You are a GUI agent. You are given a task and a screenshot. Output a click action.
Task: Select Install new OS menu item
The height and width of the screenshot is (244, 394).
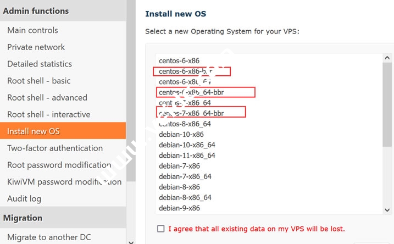34,131
